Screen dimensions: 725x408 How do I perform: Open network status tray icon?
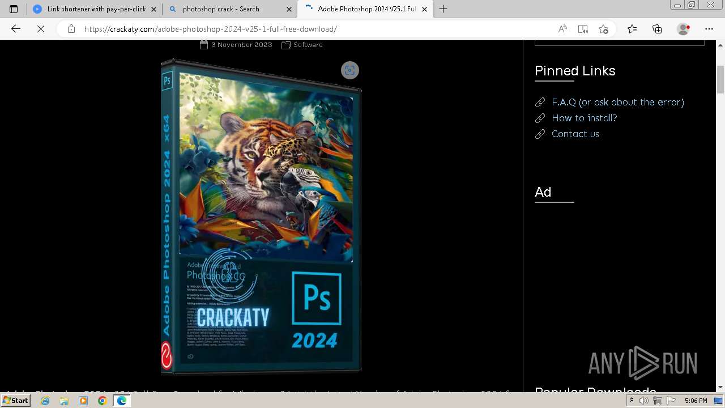coord(657,401)
